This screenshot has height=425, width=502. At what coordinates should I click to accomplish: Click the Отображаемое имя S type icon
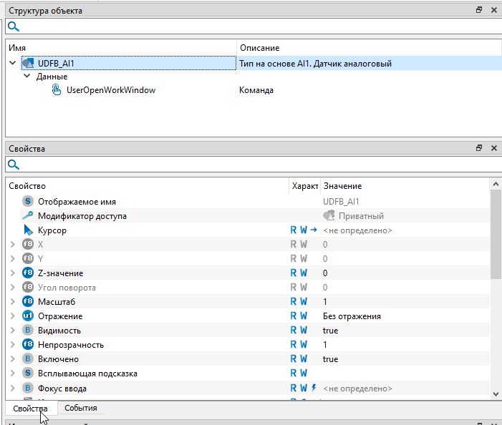coord(28,202)
